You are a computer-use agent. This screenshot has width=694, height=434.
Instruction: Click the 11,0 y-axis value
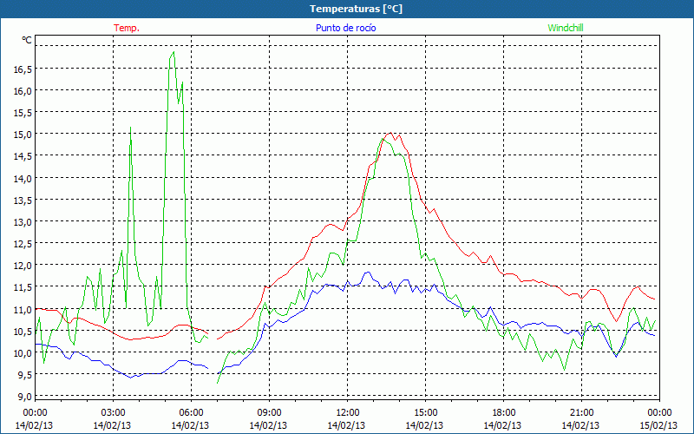click(23, 309)
